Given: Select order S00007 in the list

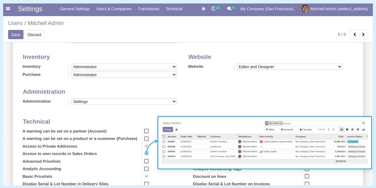Looking at the screenshot, I should click(164, 141).
